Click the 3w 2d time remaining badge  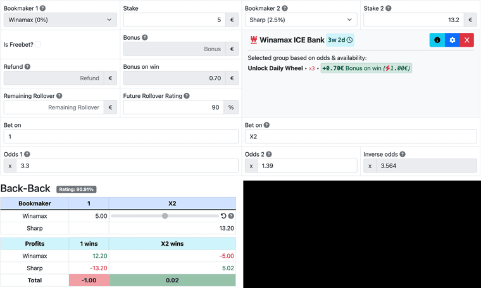[x=340, y=40]
